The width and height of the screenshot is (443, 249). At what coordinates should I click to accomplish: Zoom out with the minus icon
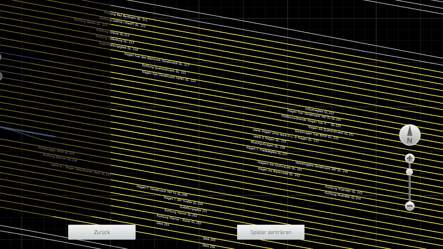click(409, 206)
